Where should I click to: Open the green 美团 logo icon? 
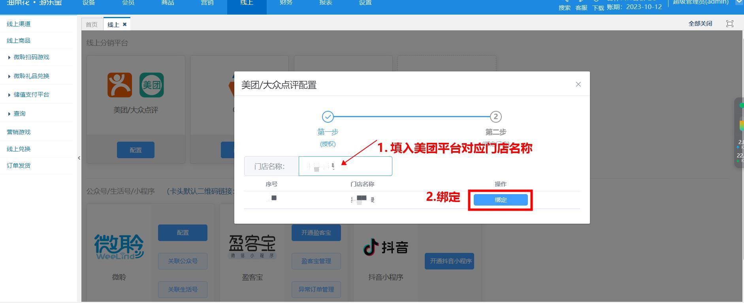[x=152, y=85]
